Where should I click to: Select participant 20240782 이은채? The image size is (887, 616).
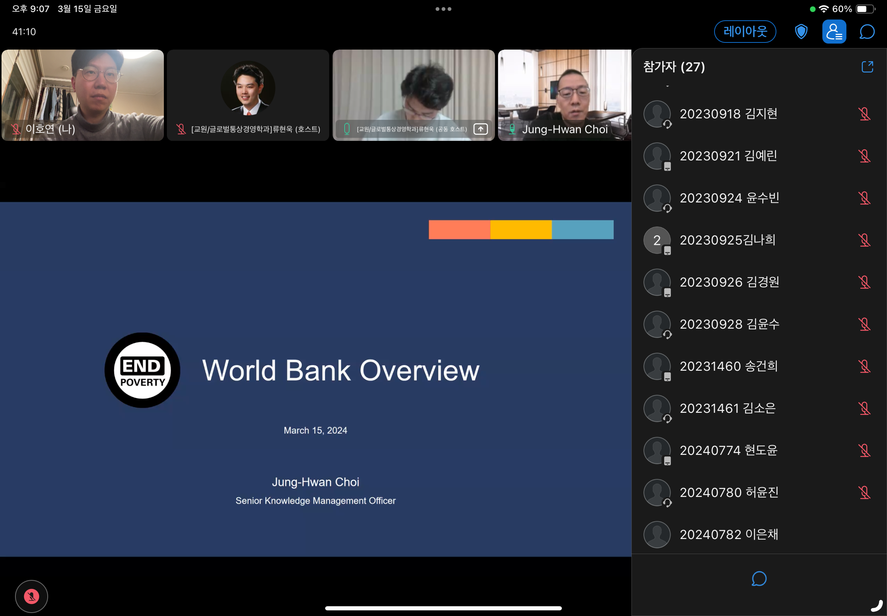click(x=759, y=534)
